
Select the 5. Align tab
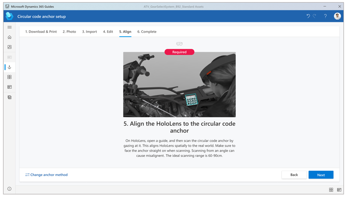[x=125, y=32]
